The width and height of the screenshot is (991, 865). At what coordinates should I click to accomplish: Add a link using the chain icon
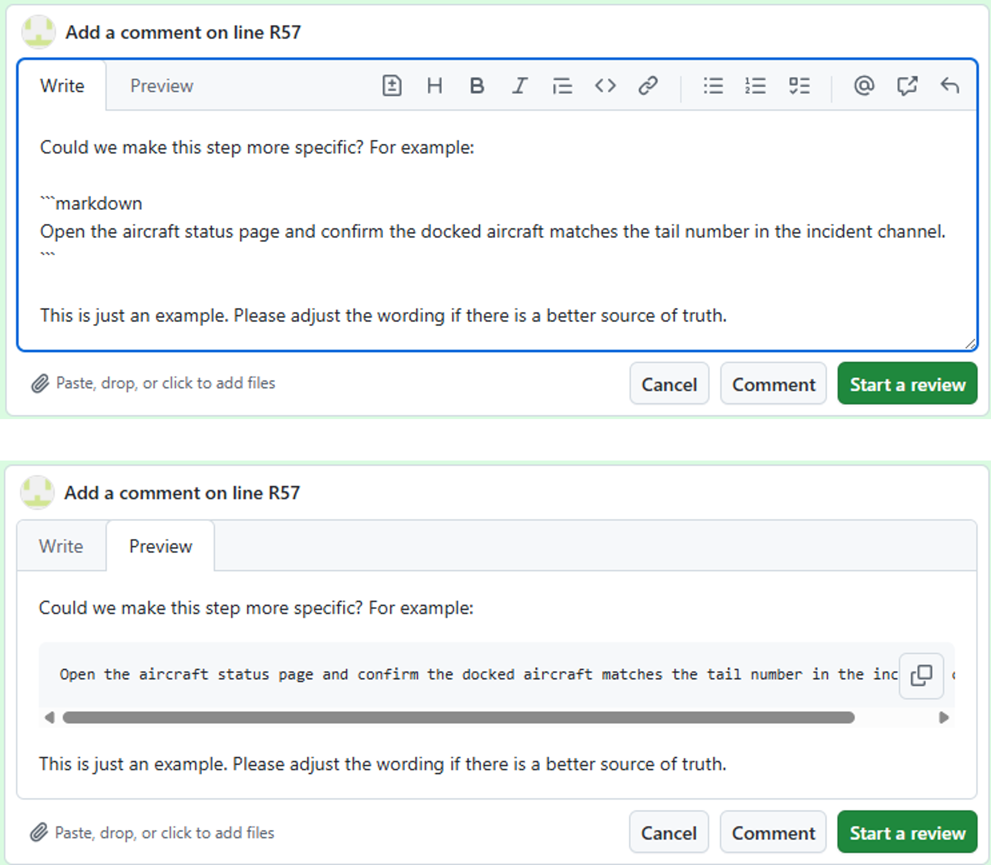(x=648, y=86)
